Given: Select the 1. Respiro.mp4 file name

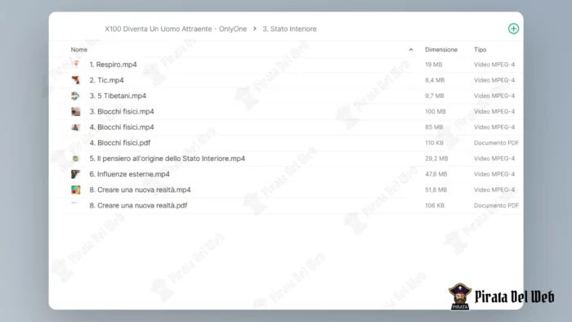Looking at the screenshot, I should click(113, 65).
